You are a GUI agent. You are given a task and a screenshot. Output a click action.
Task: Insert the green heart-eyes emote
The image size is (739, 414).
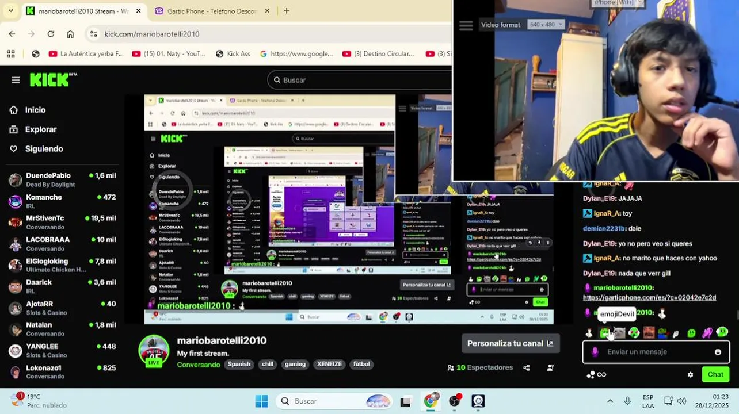[634, 333]
